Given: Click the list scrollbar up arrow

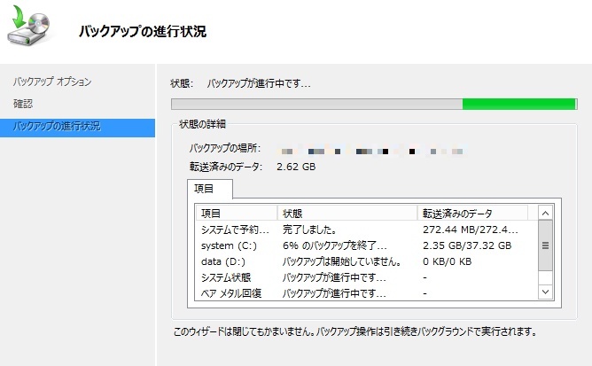Looking at the screenshot, I should coord(546,214).
